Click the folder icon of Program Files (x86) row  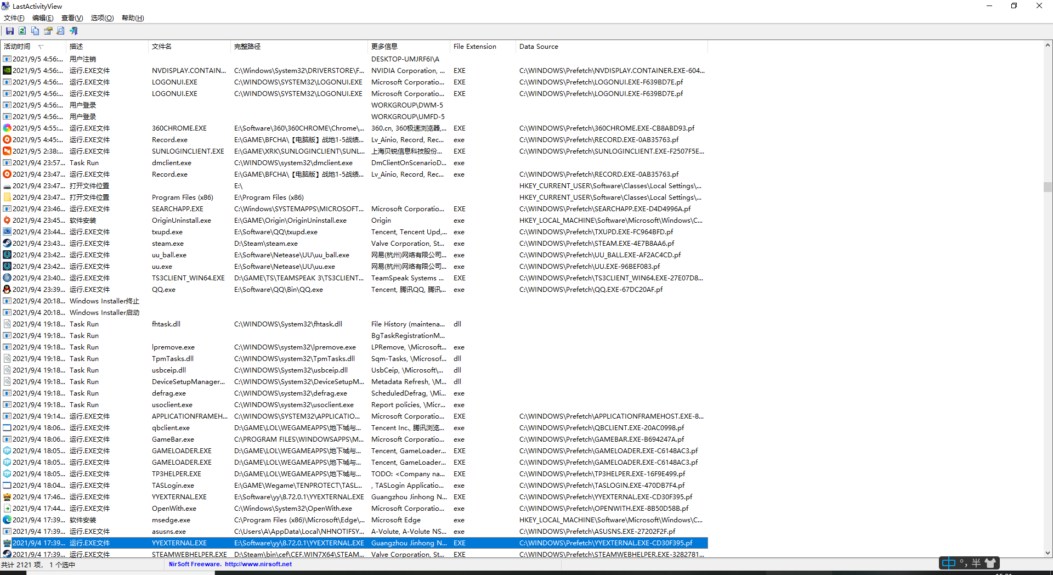click(x=7, y=198)
